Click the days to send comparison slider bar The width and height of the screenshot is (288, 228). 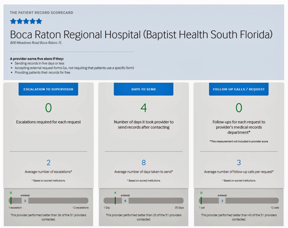coord(144,201)
